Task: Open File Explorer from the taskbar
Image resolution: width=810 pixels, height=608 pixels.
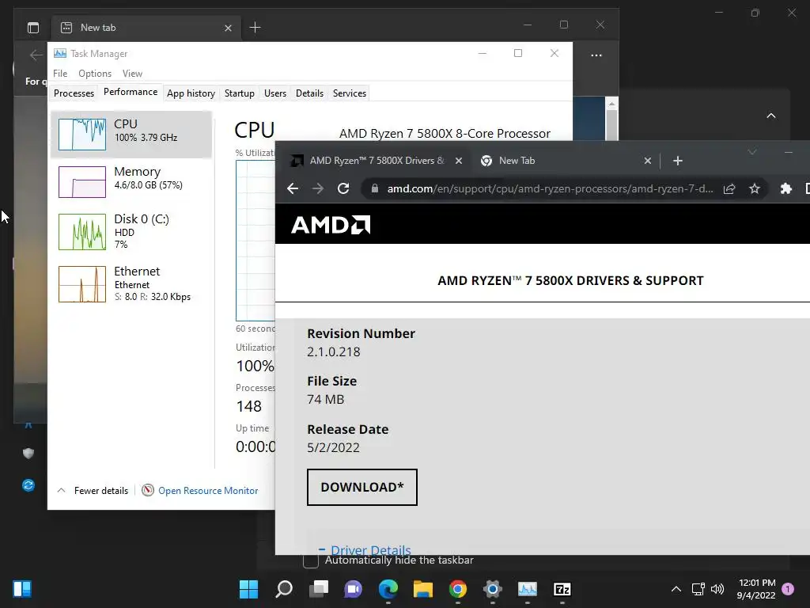Action: (422, 589)
